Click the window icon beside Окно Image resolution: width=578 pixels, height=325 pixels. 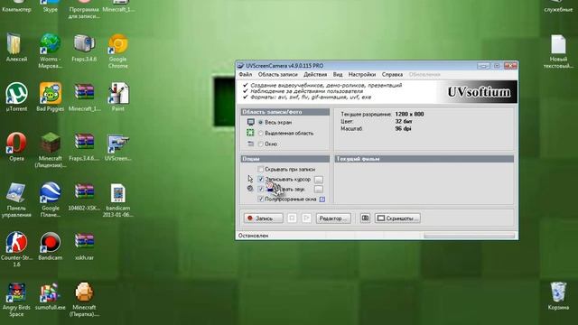[x=251, y=144]
